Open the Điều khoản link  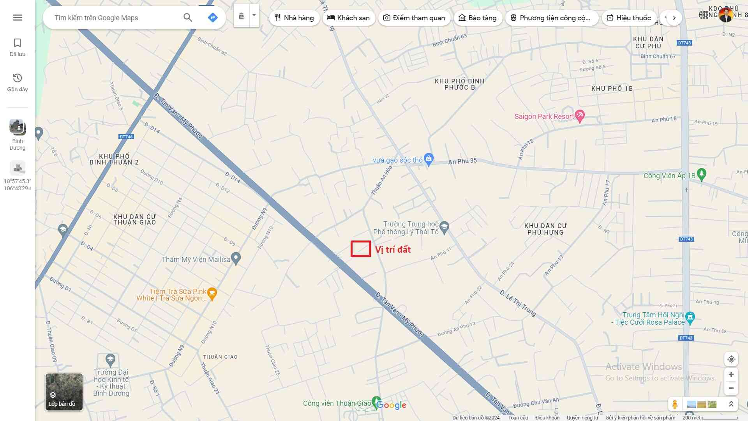547,417
